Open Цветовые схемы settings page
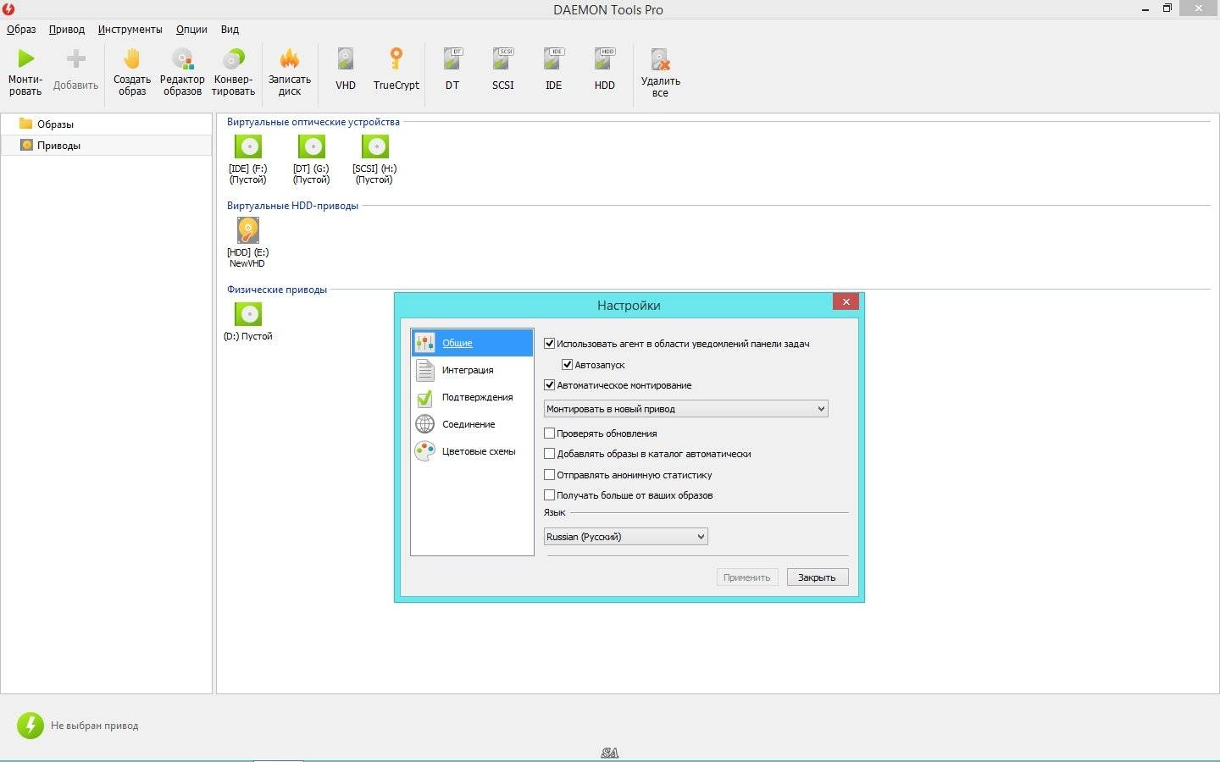The image size is (1220, 762). tap(473, 451)
